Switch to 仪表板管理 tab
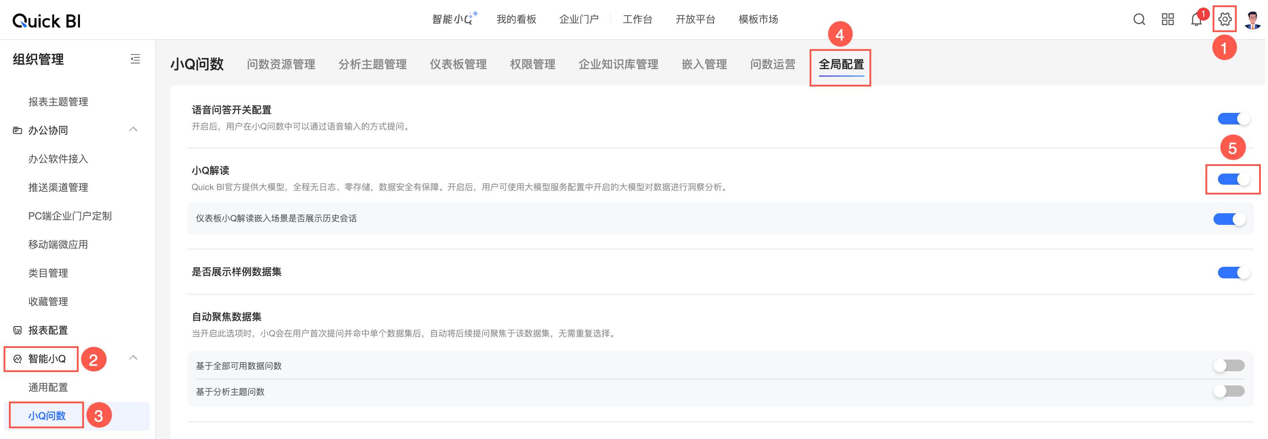Image resolution: width=1268 pixels, height=439 pixels. pyautogui.click(x=459, y=64)
